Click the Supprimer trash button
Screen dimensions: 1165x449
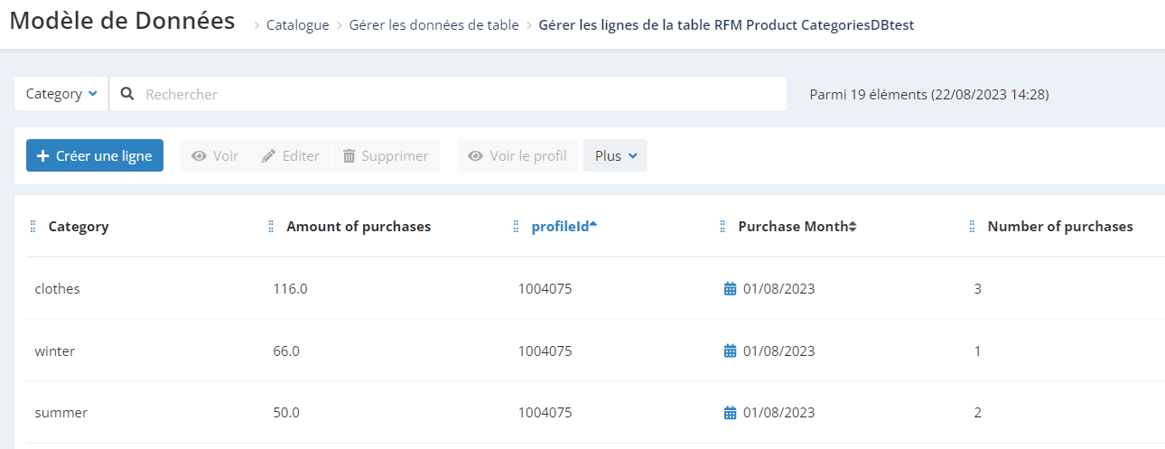[386, 155]
